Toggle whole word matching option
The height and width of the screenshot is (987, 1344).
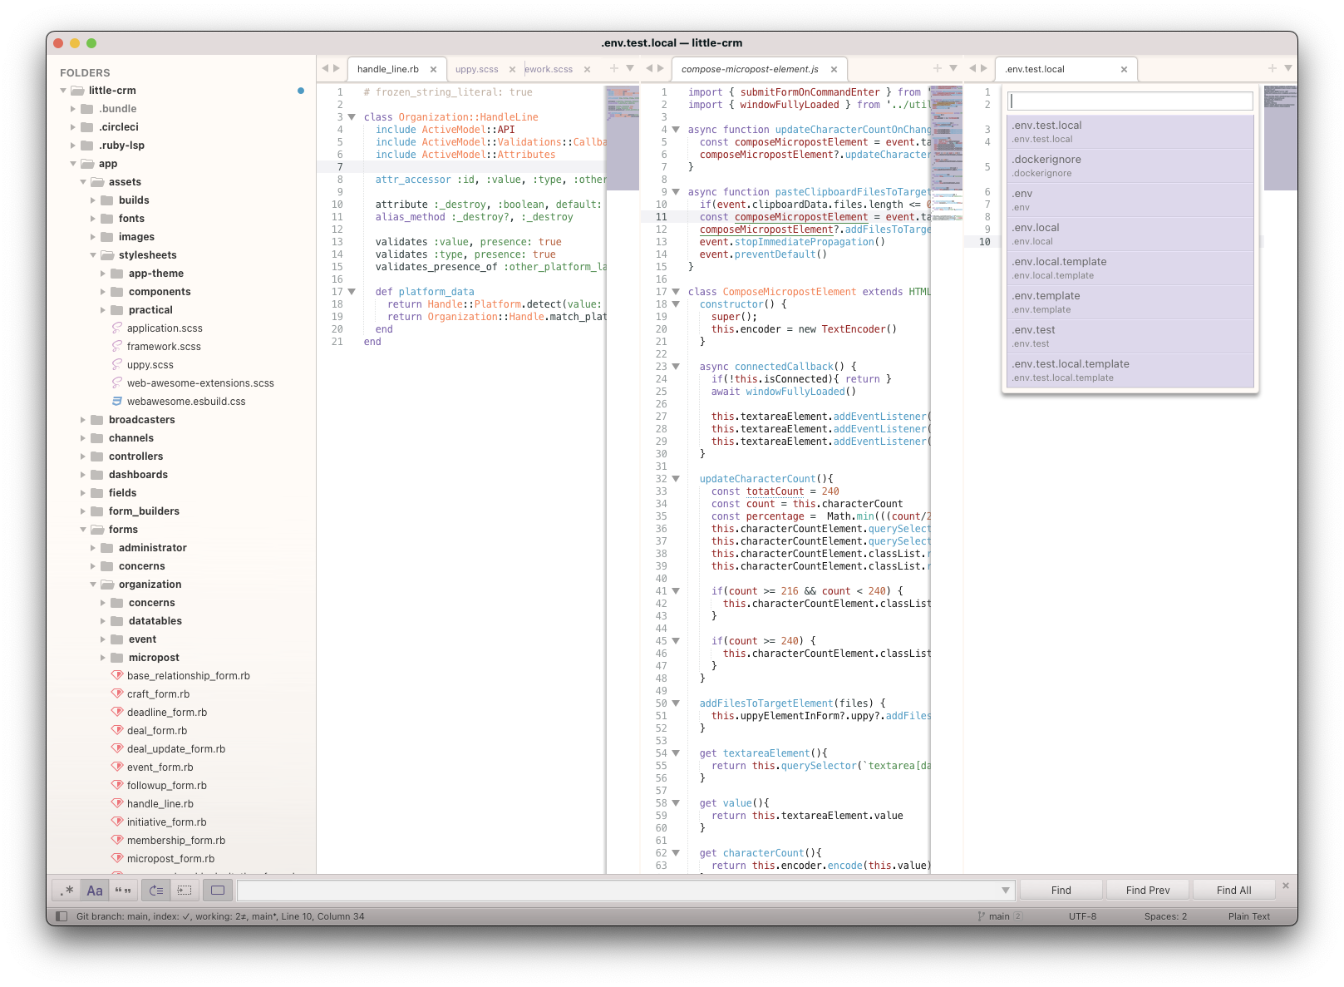[x=123, y=891]
